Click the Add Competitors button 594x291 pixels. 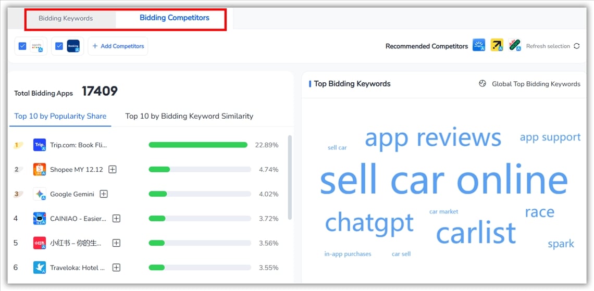tap(118, 46)
